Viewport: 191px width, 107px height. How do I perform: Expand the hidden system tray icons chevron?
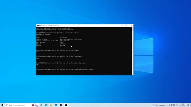[167, 105]
